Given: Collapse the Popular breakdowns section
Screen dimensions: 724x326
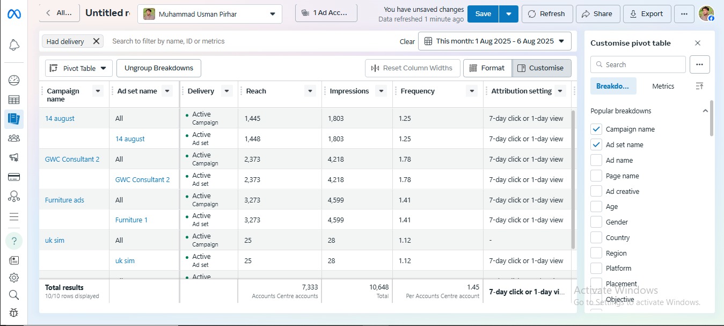Looking at the screenshot, I should 705,111.
